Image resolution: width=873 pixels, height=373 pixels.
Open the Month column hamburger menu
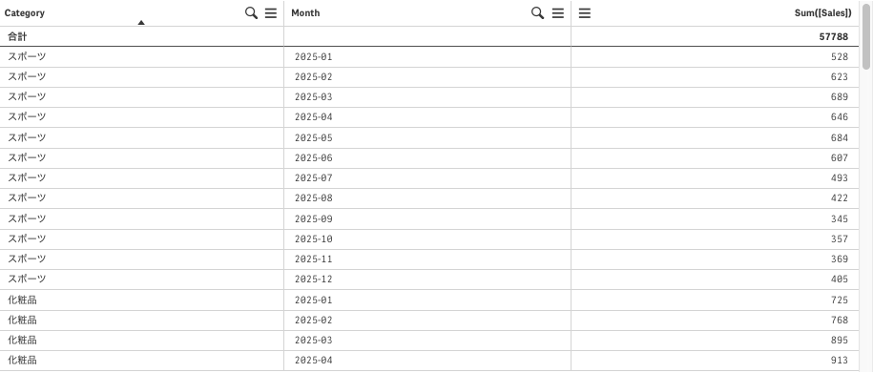click(558, 13)
